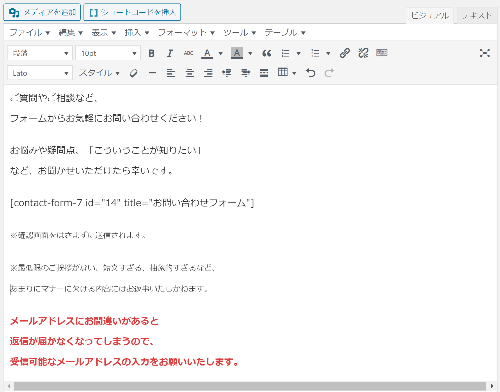Viewport: 500px width, 392px height.
Task: Open the スタイル styles dropdown
Action: tap(100, 73)
